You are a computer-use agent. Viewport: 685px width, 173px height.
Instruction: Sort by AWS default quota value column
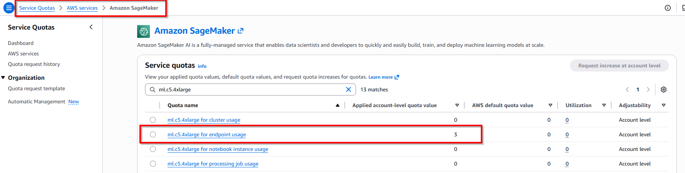pyautogui.click(x=550, y=106)
